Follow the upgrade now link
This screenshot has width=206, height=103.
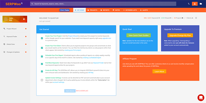pyautogui.click(x=106, y=38)
